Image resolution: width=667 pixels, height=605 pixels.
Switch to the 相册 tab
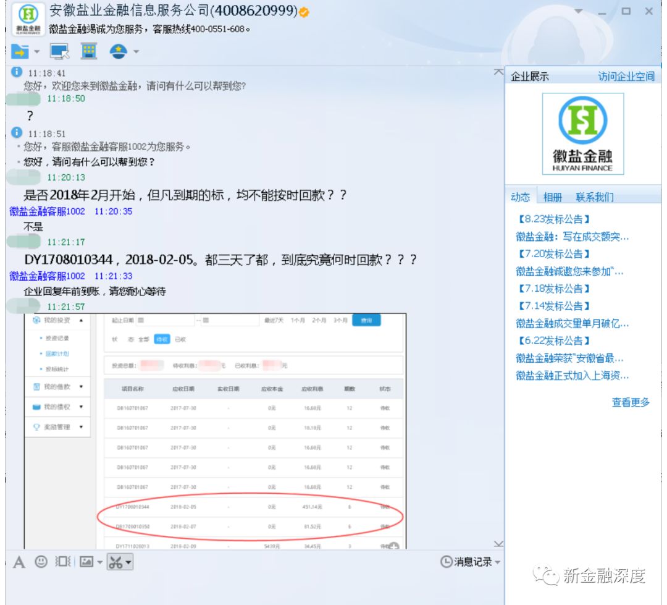[x=553, y=197]
